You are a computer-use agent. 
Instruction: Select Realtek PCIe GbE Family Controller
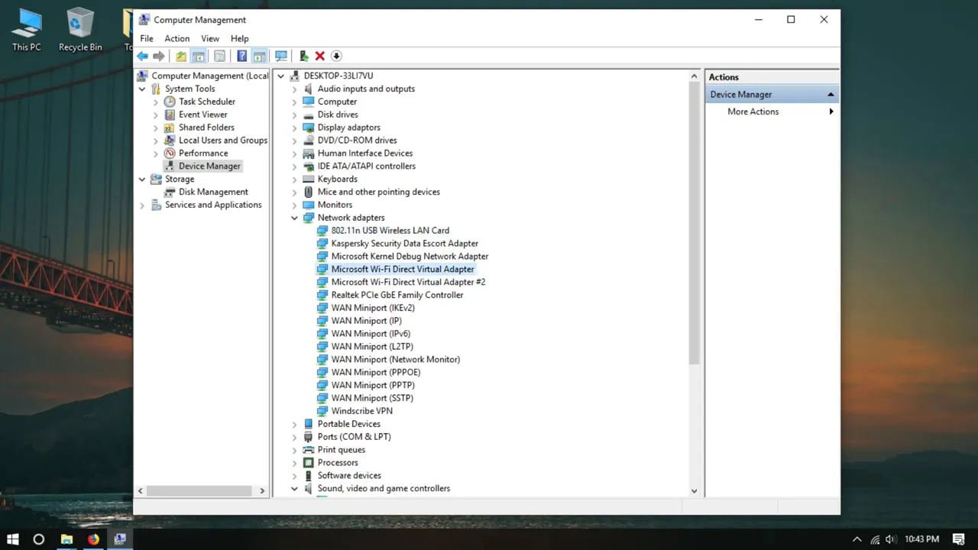click(397, 295)
